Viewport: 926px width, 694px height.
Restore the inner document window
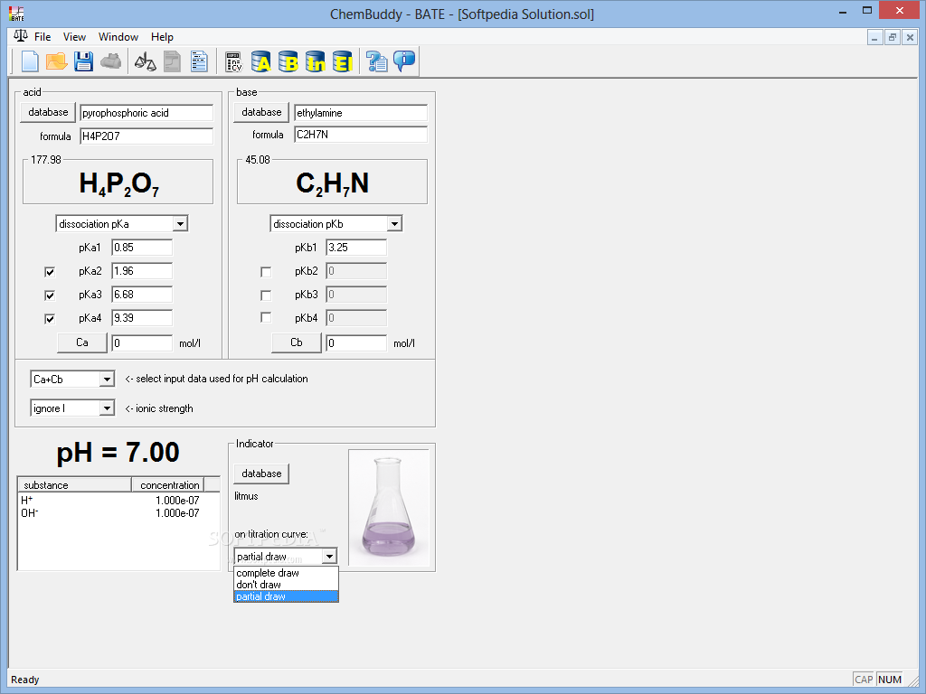[x=893, y=37]
